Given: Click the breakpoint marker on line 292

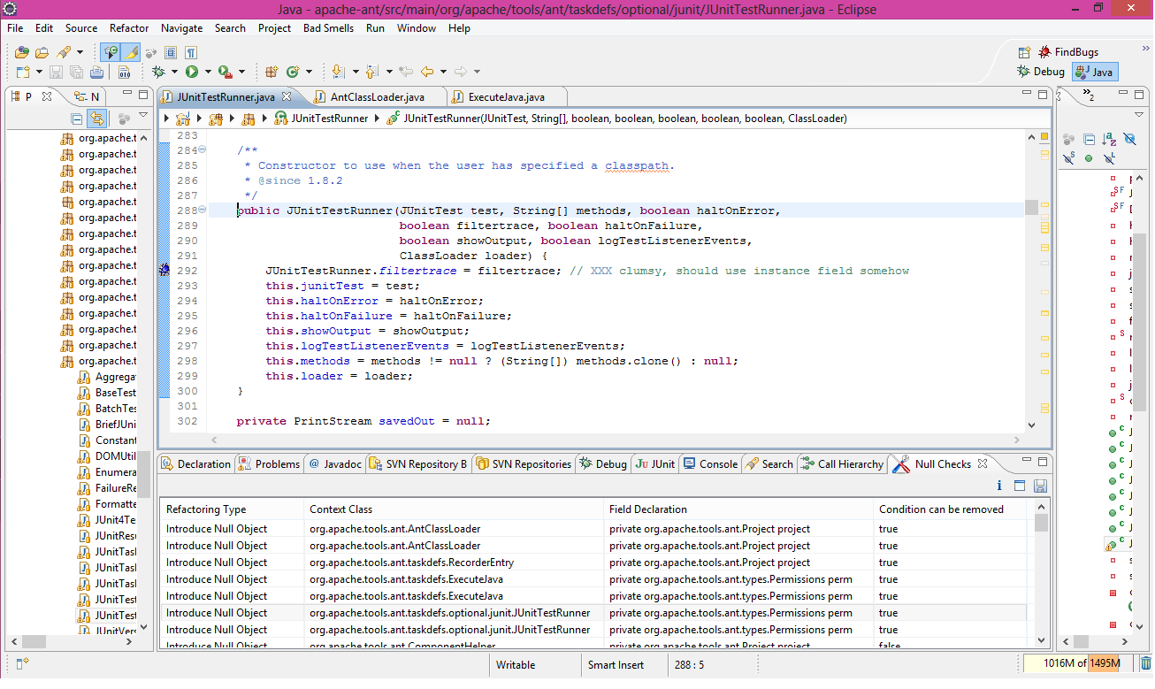Looking at the screenshot, I should tap(164, 270).
